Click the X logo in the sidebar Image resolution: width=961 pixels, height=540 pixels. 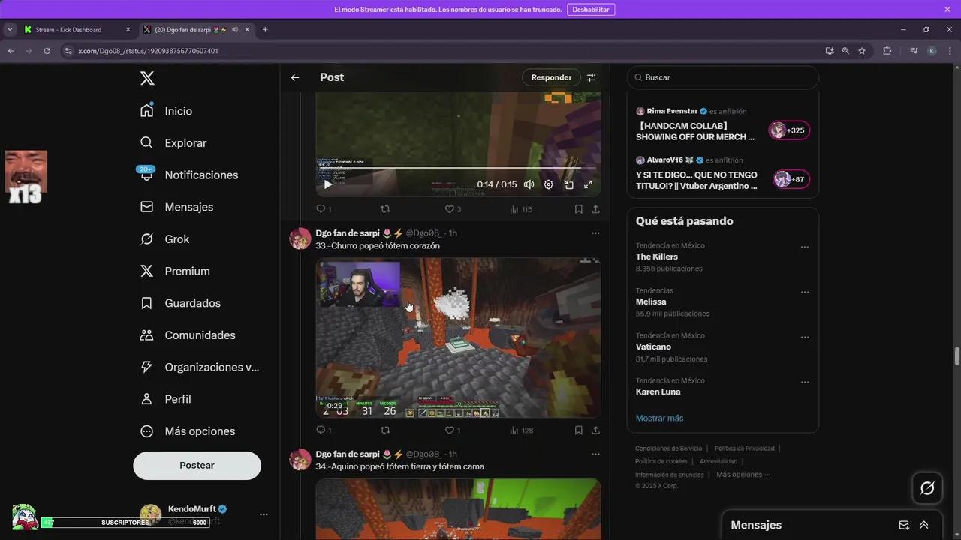147,78
